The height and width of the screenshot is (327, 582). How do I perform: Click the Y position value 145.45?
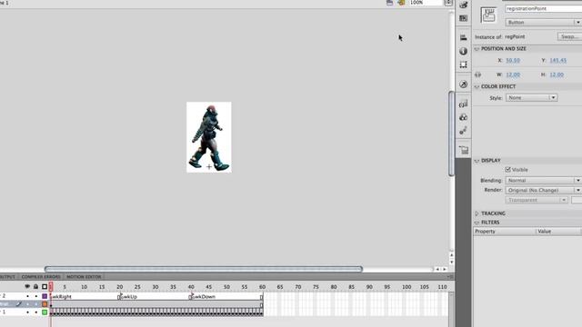click(x=558, y=61)
